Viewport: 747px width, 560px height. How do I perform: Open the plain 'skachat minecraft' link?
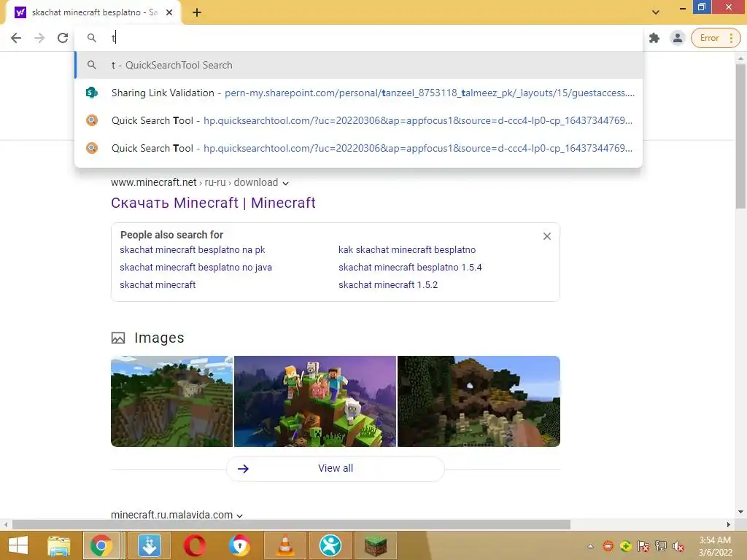tap(158, 285)
